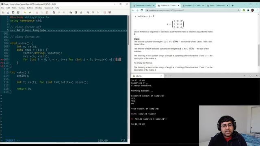
Task: Open the Help menu in GVim
Action: point(57,8)
